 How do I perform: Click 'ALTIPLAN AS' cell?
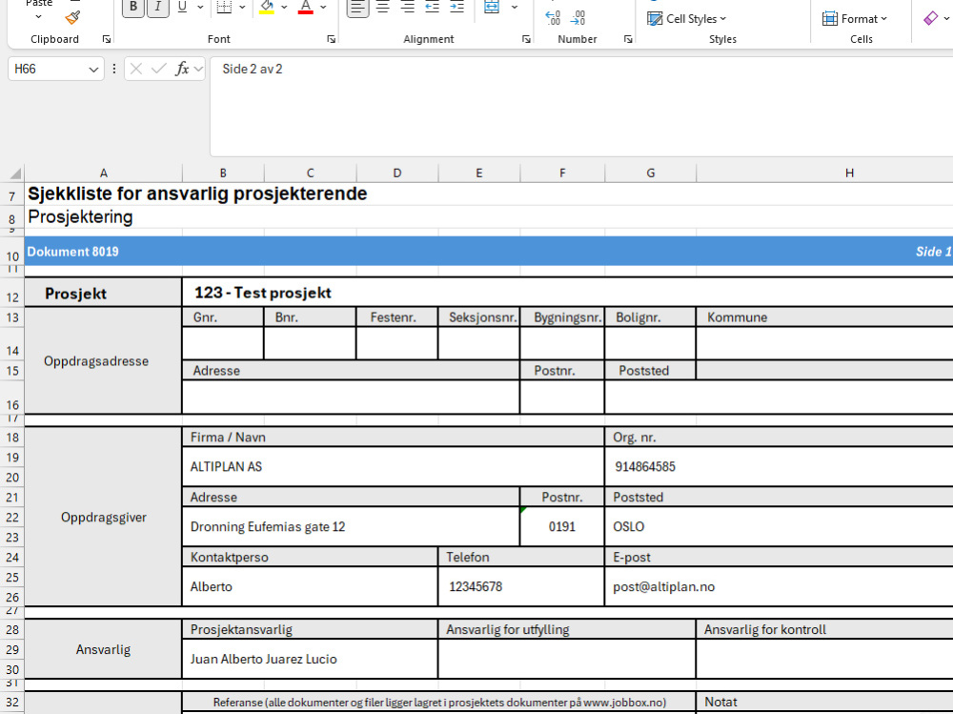[x=393, y=466]
